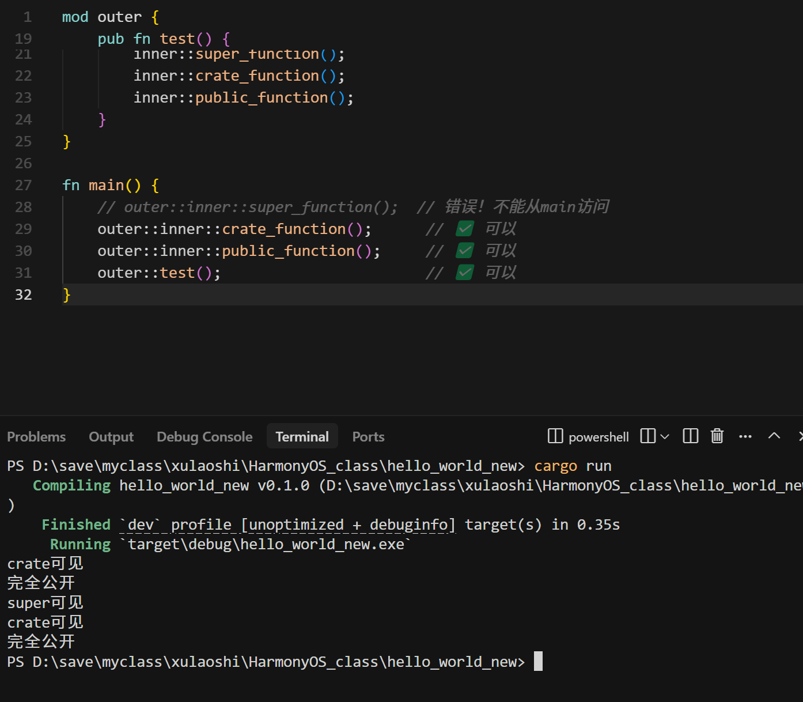
Task: Open the launch profile dropdown chevron
Action: (x=665, y=437)
